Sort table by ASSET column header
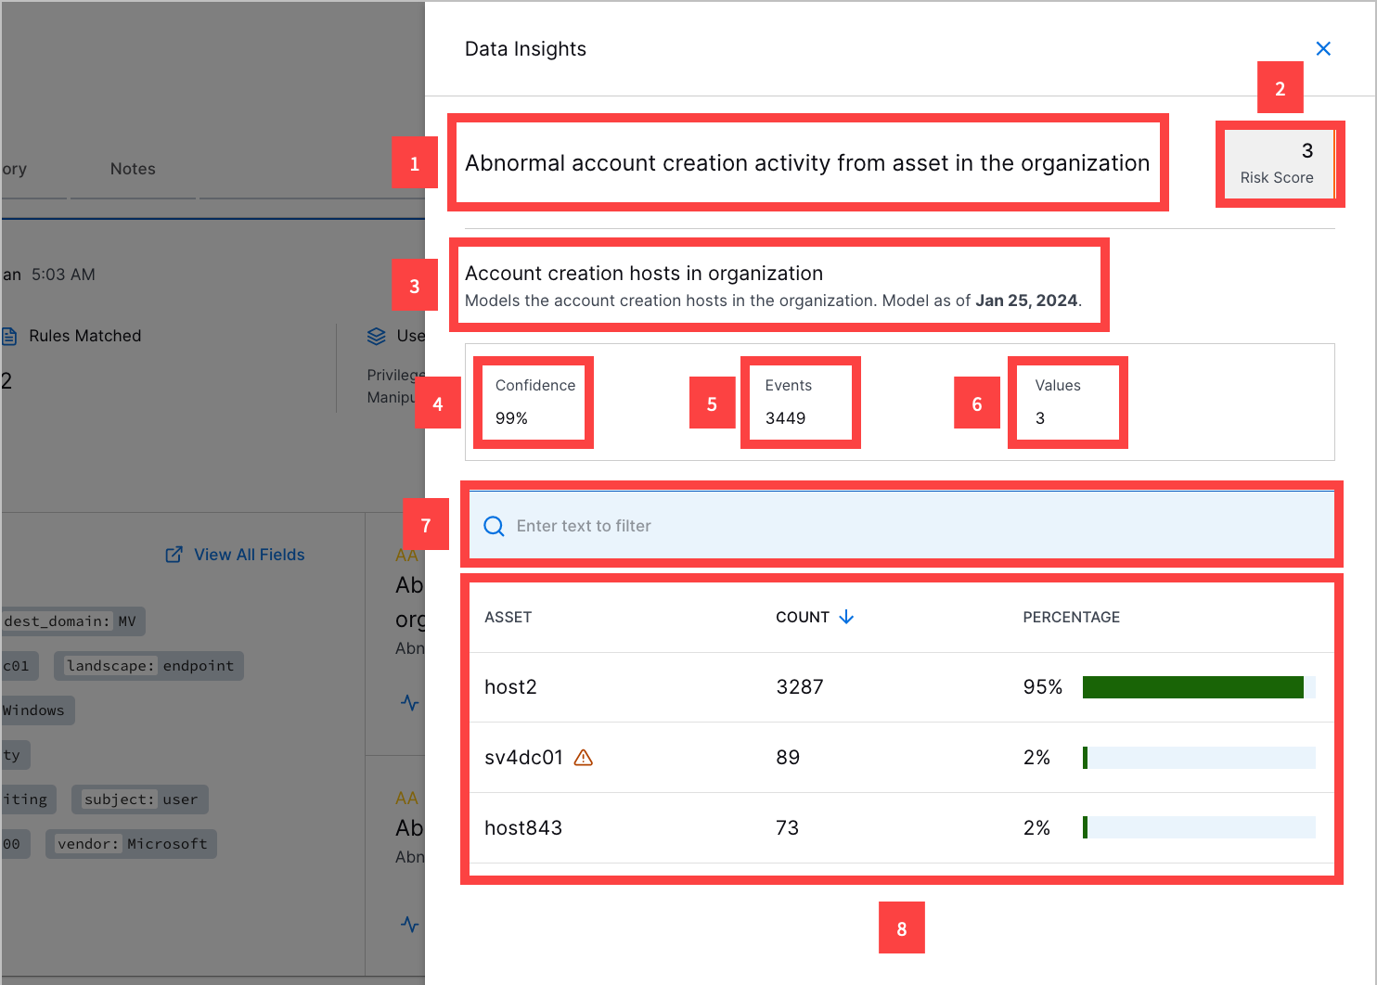Viewport: 1377px width, 985px height. click(x=508, y=617)
